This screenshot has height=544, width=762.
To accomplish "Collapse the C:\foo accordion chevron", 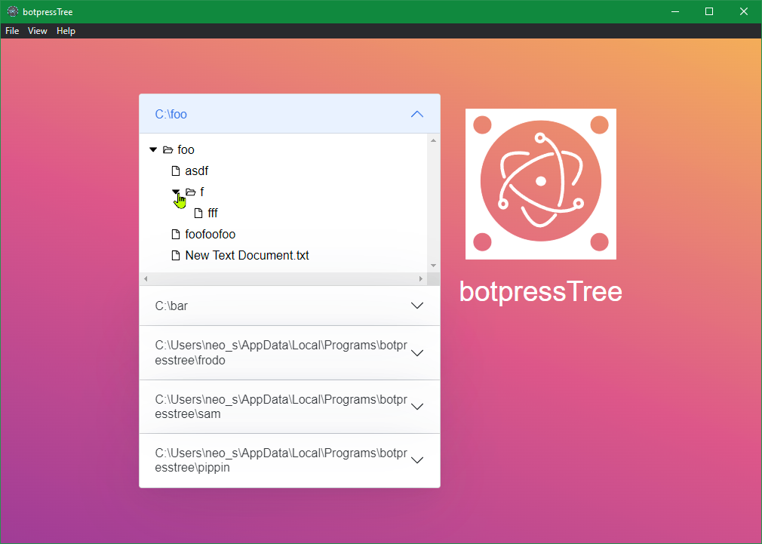I will 417,114.
